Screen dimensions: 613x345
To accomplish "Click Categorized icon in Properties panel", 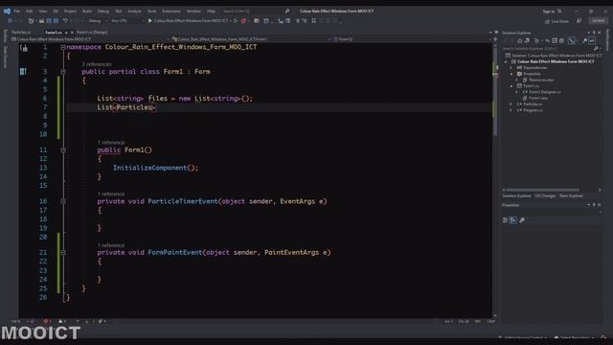I will pos(505,220).
